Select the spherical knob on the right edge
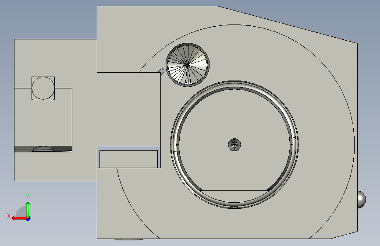Viewport: 380px width, 246px height. pyautogui.click(x=361, y=199)
